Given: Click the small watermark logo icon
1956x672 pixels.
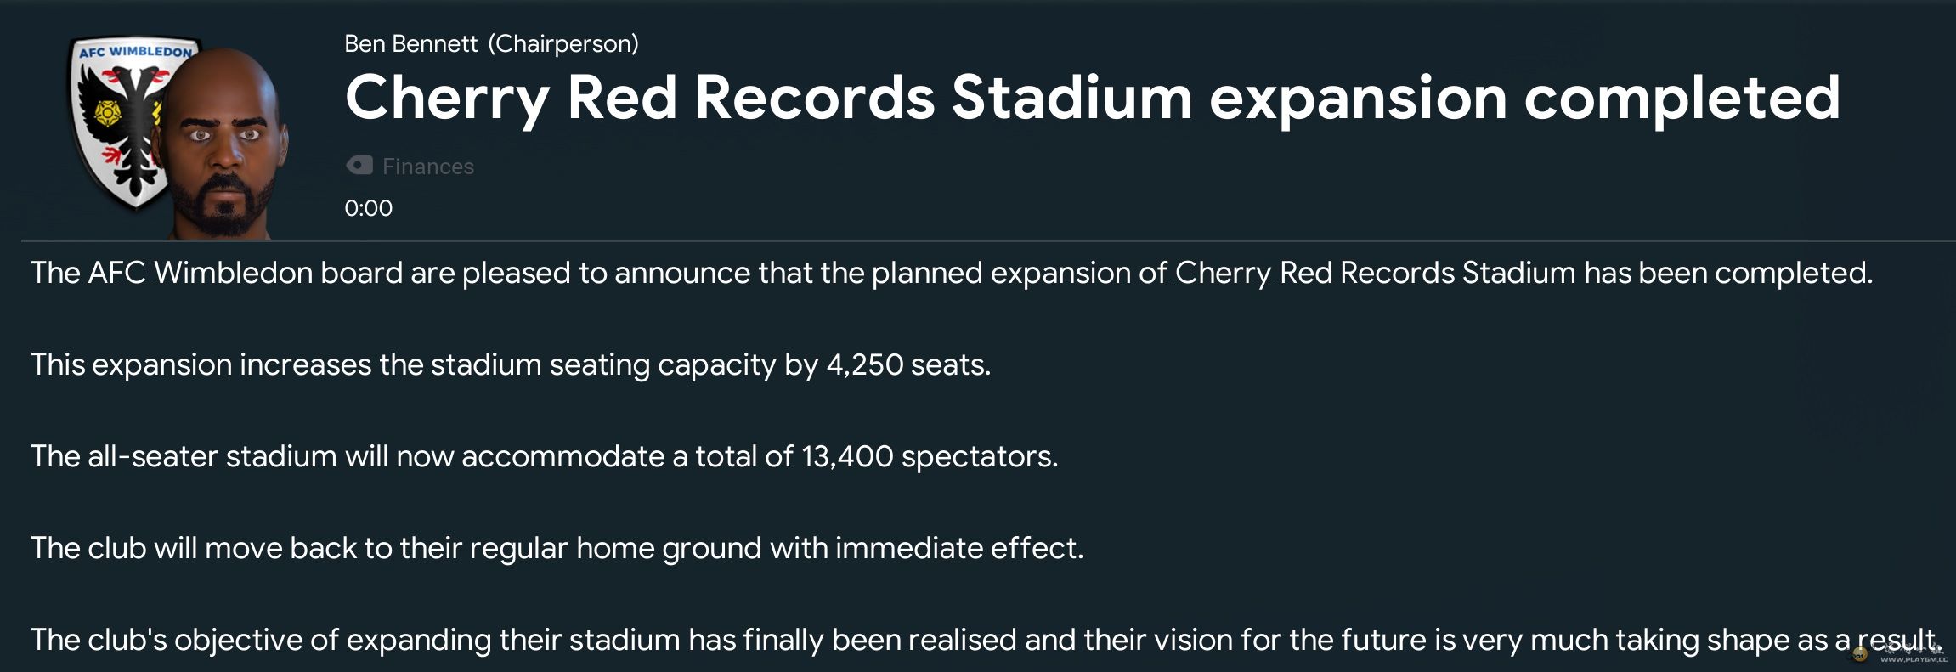Looking at the screenshot, I should pos(1860,654).
